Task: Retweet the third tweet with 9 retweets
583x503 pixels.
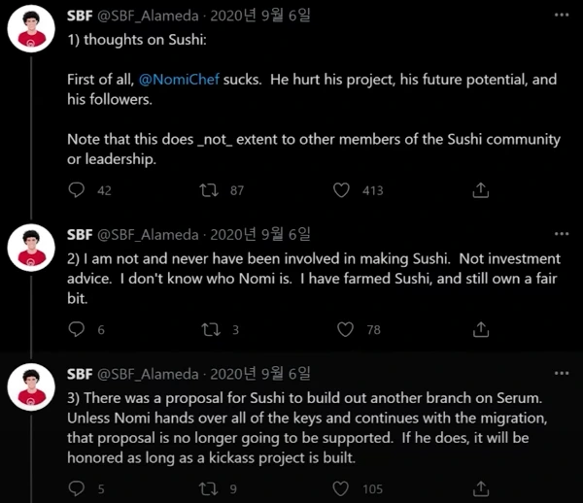Action: [x=207, y=488]
